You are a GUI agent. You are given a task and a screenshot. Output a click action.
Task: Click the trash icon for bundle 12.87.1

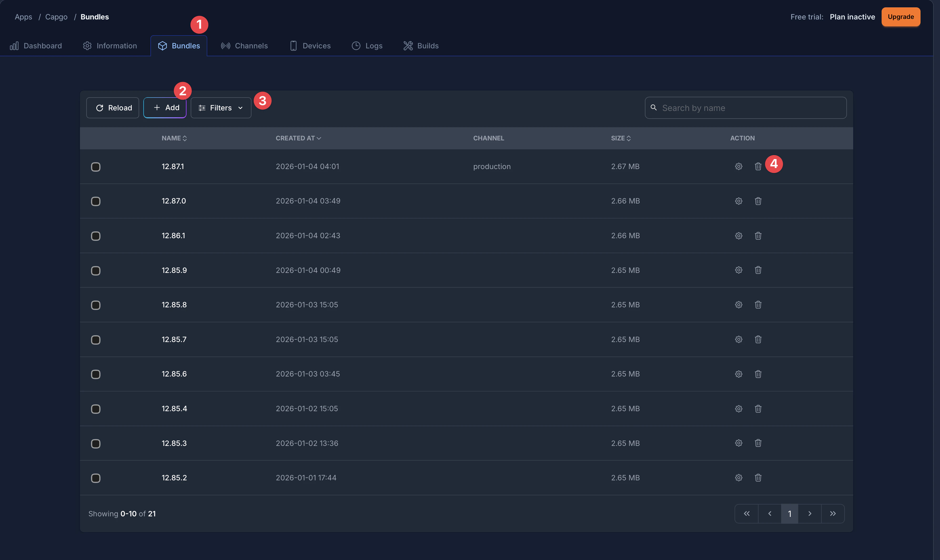(758, 166)
